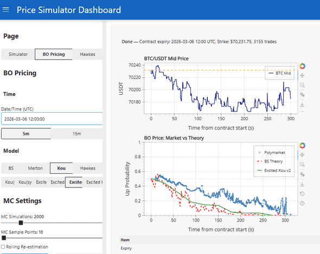Choose the 5m contract duration

click(26, 134)
